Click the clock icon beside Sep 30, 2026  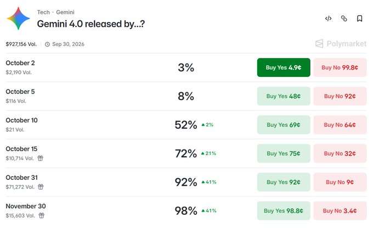(47, 45)
